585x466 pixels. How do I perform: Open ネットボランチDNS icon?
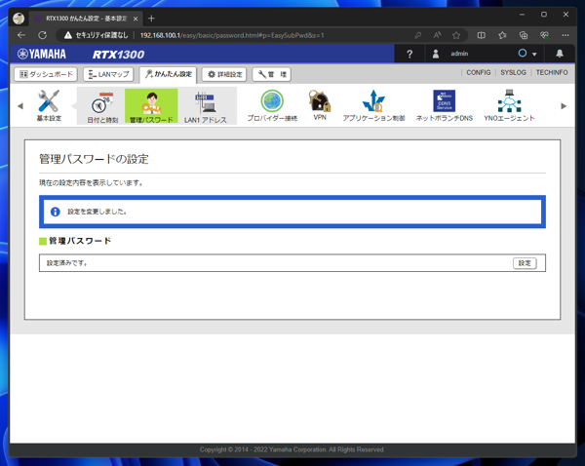pos(444,105)
